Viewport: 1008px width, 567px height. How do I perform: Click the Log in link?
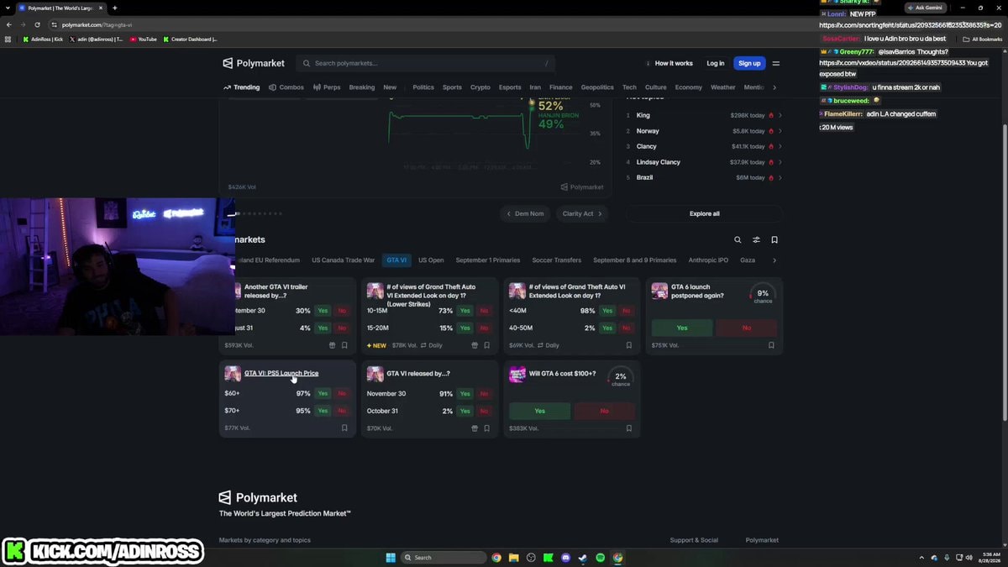tap(716, 63)
